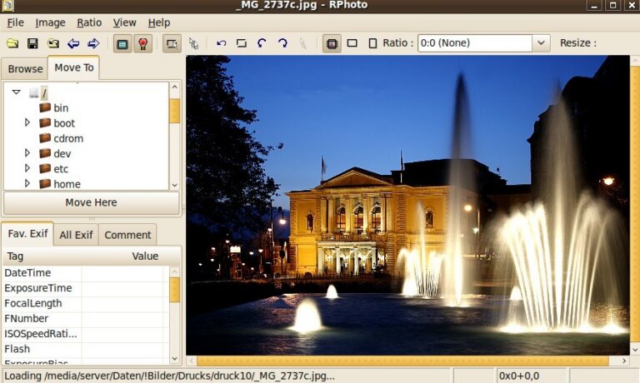
Task: Rotate image clockwise
Action: (x=282, y=43)
